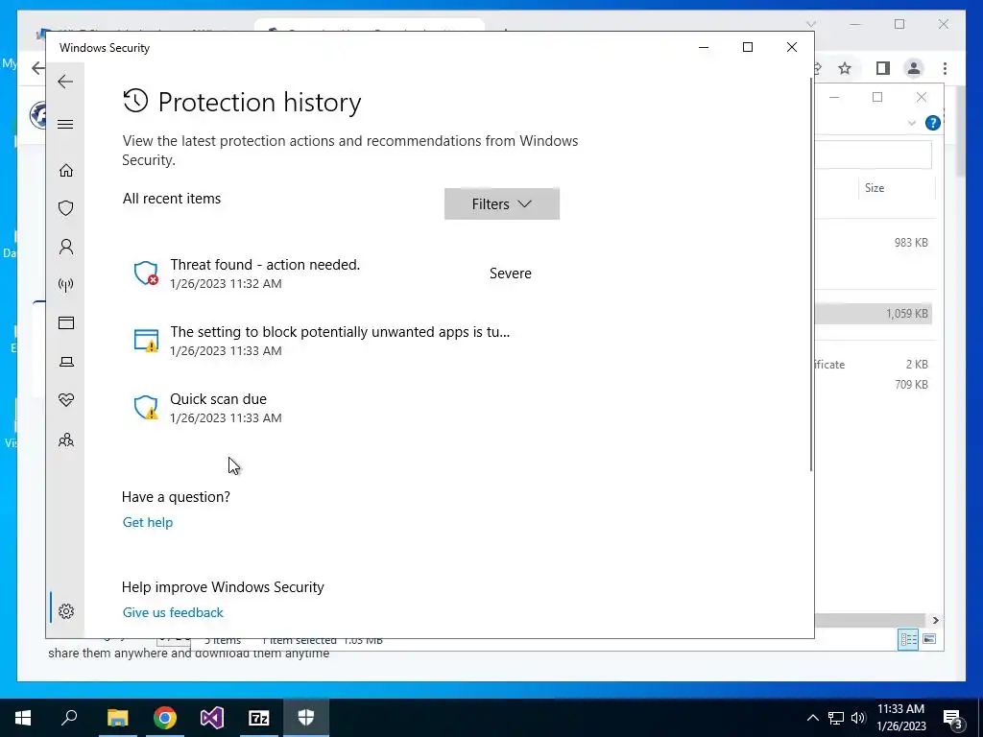Click the Windows Security vertical scrollbar

pos(811,275)
